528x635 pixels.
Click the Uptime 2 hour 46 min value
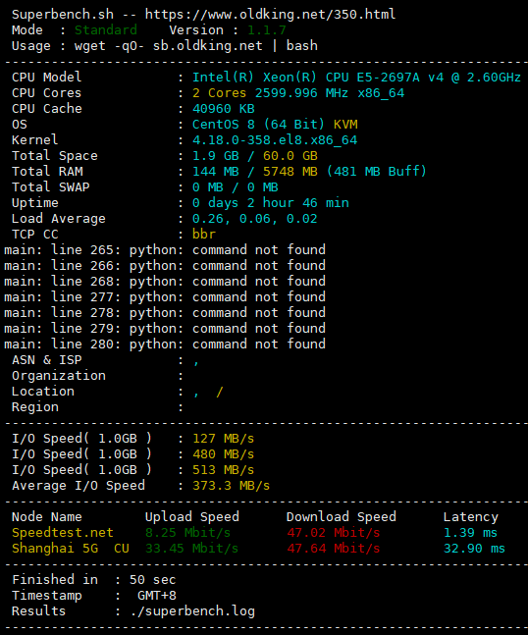271,203
